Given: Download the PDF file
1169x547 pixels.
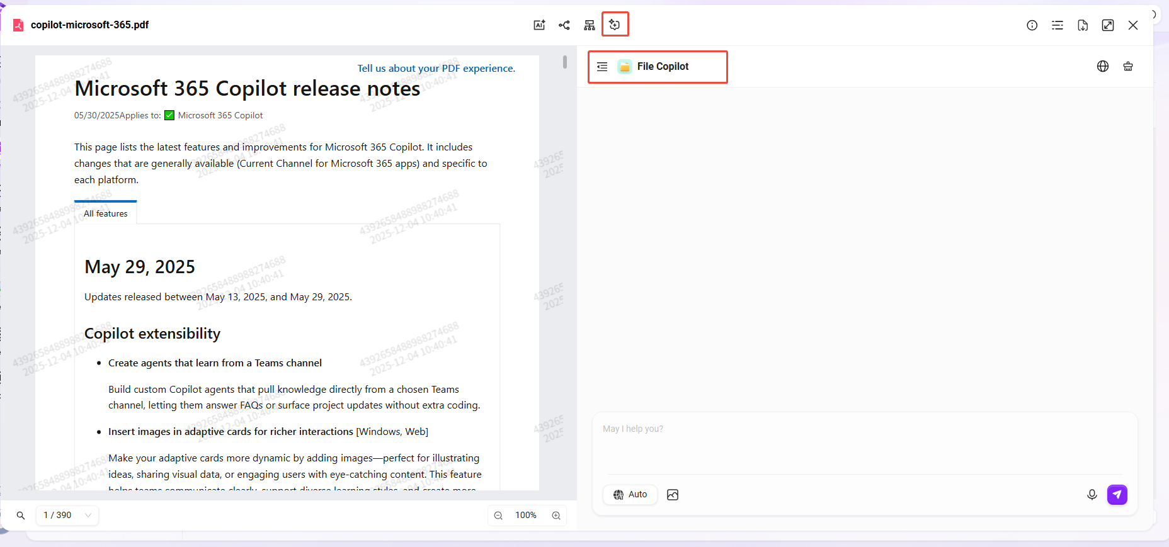Looking at the screenshot, I should click(1082, 25).
